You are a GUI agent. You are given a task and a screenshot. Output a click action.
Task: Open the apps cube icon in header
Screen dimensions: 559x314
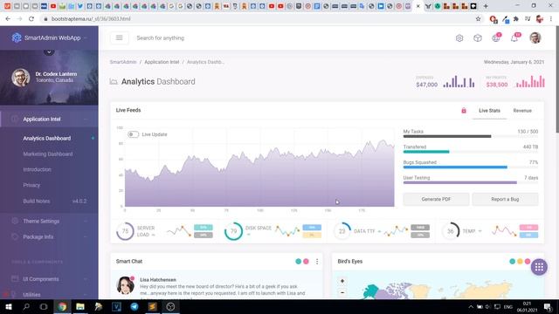pos(478,38)
